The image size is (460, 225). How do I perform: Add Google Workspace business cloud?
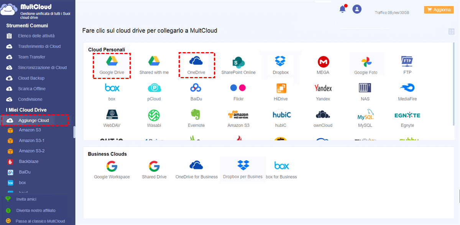click(x=112, y=170)
